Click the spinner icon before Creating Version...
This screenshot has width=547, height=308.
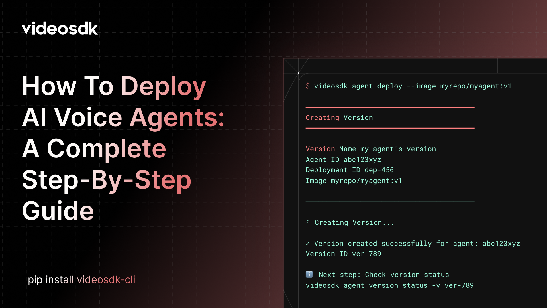tap(308, 222)
